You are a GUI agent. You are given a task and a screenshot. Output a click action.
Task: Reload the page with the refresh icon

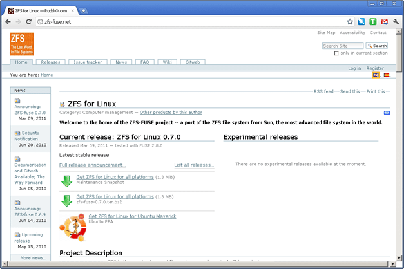(x=28, y=22)
